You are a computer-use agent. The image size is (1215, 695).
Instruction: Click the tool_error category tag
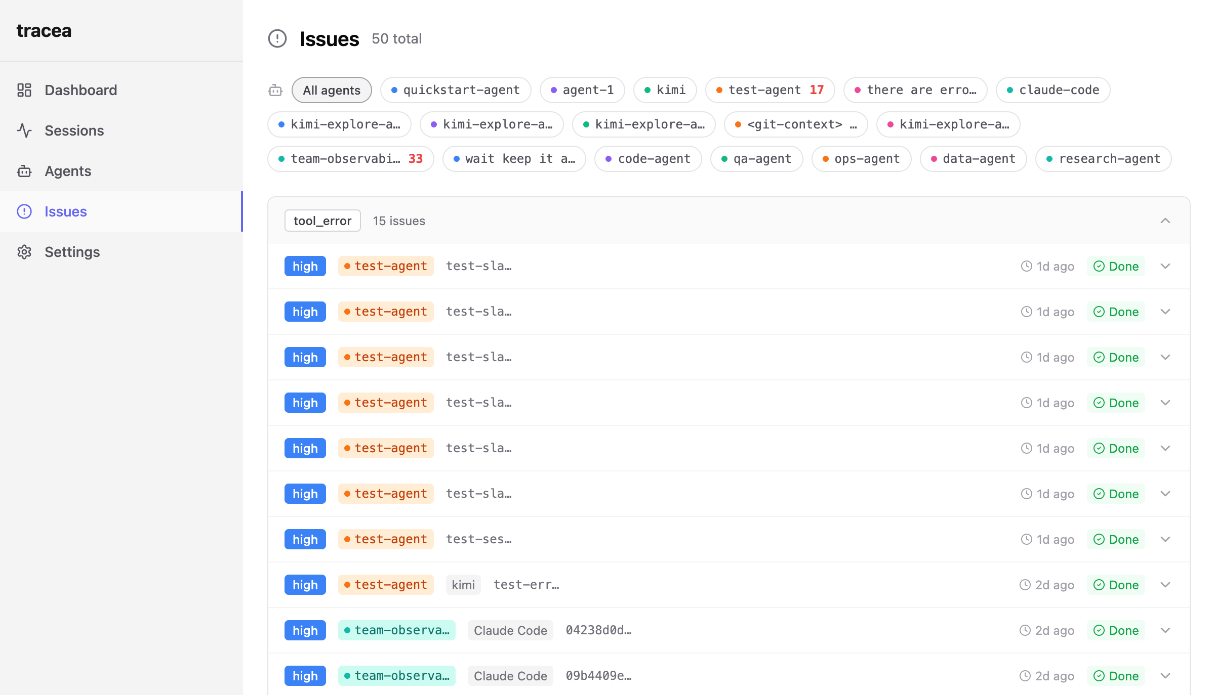[x=322, y=221]
